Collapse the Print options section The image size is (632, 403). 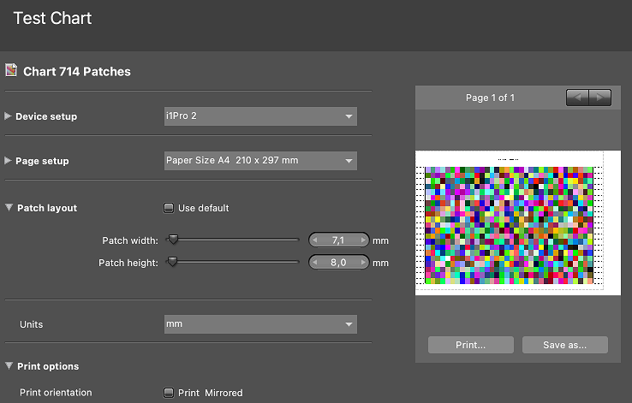(9, 366)
